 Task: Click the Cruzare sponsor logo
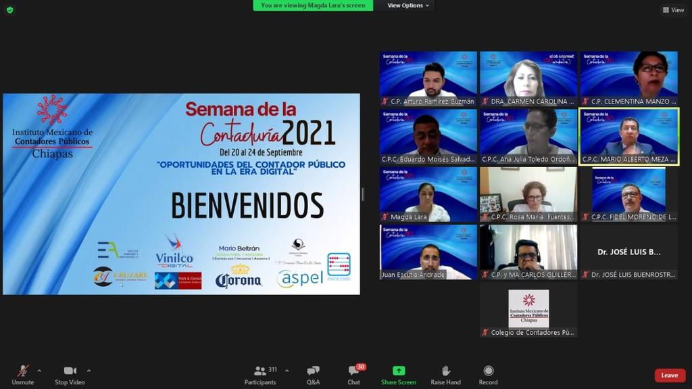(x=120, y=277)
